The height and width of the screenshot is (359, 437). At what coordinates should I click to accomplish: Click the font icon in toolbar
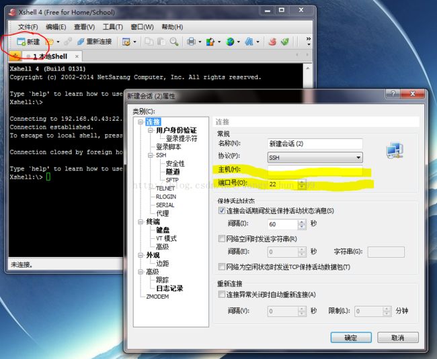pos(249,42)
